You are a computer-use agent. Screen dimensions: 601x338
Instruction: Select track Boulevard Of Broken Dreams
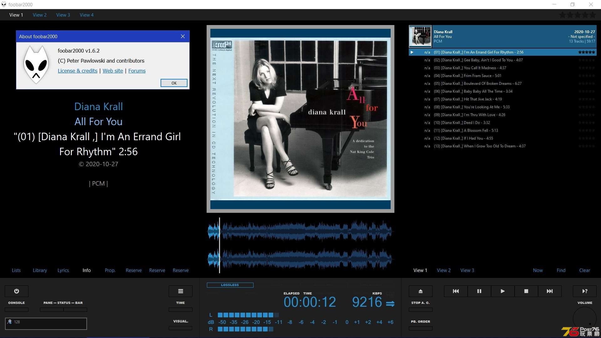502,84
